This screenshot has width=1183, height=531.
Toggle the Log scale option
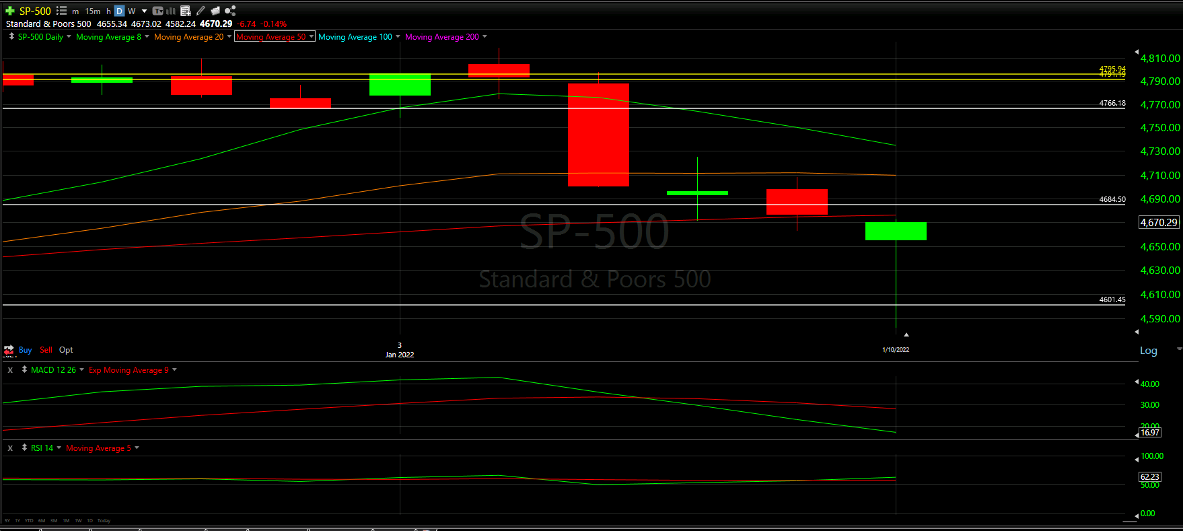(x=1148, y=351)
